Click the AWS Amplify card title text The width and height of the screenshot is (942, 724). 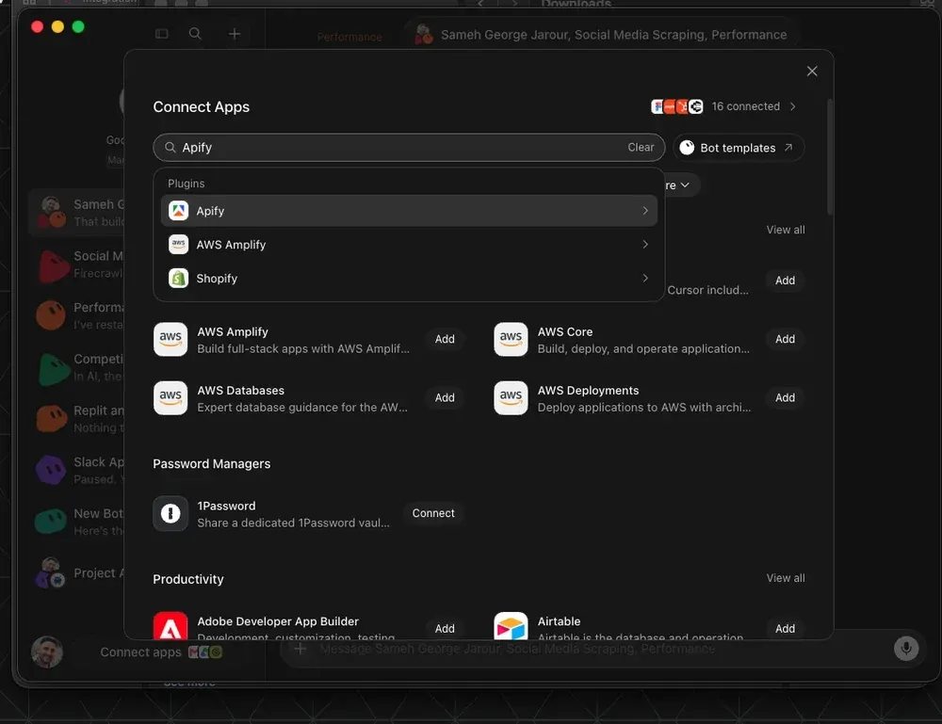(x=233, y=331)
